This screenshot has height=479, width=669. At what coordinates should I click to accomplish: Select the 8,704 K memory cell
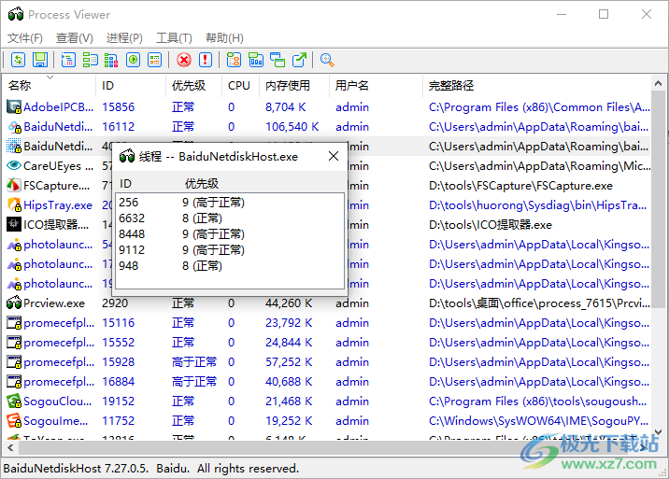point(285,107)
